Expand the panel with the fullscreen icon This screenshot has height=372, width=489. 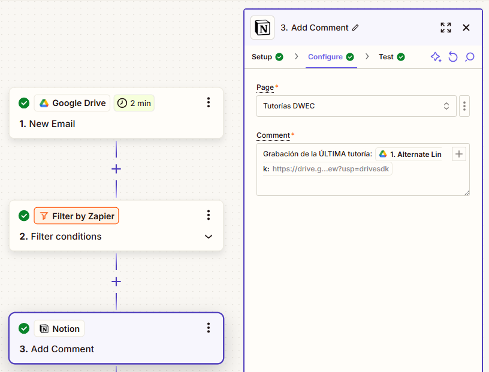coord(445,28)
